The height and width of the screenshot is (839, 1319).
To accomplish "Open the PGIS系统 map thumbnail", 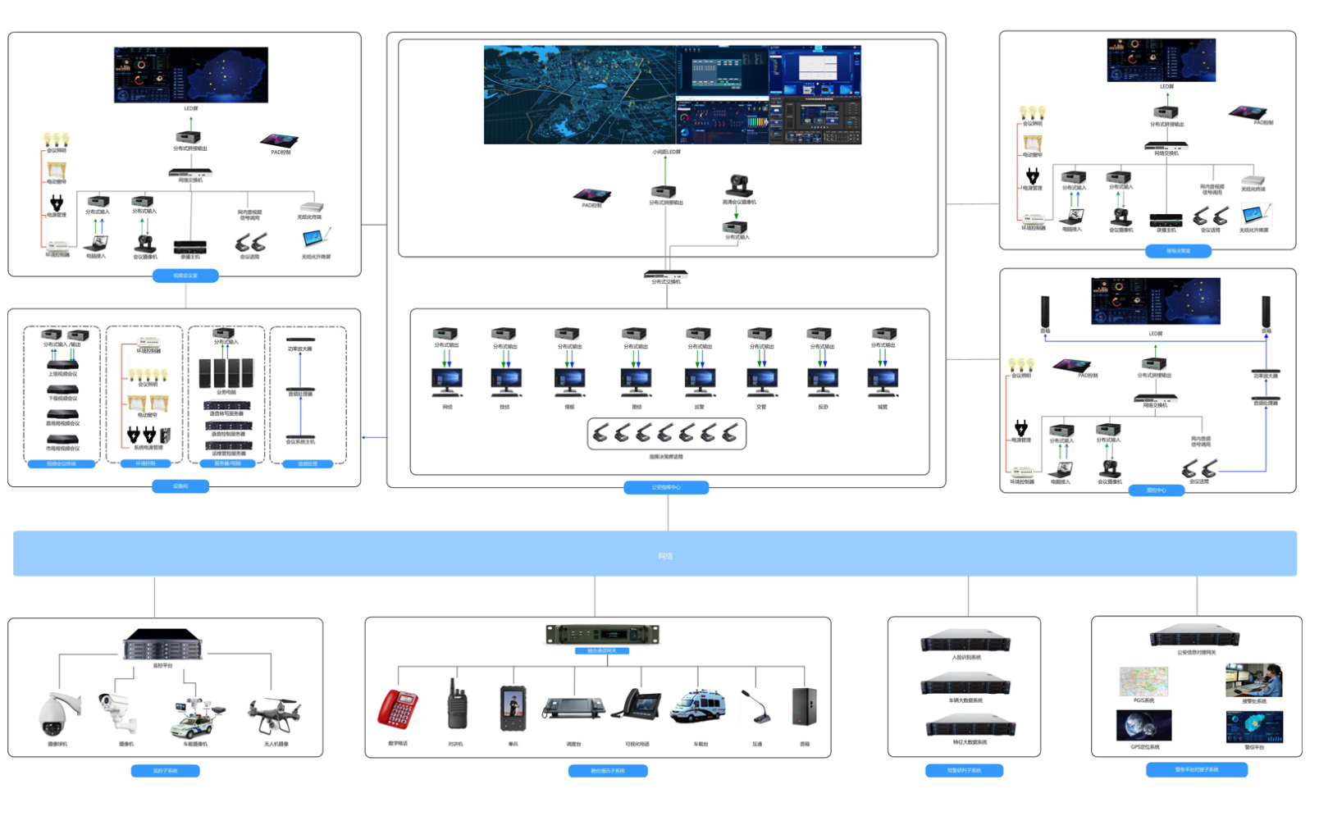I will click(x=1143, y=682).
